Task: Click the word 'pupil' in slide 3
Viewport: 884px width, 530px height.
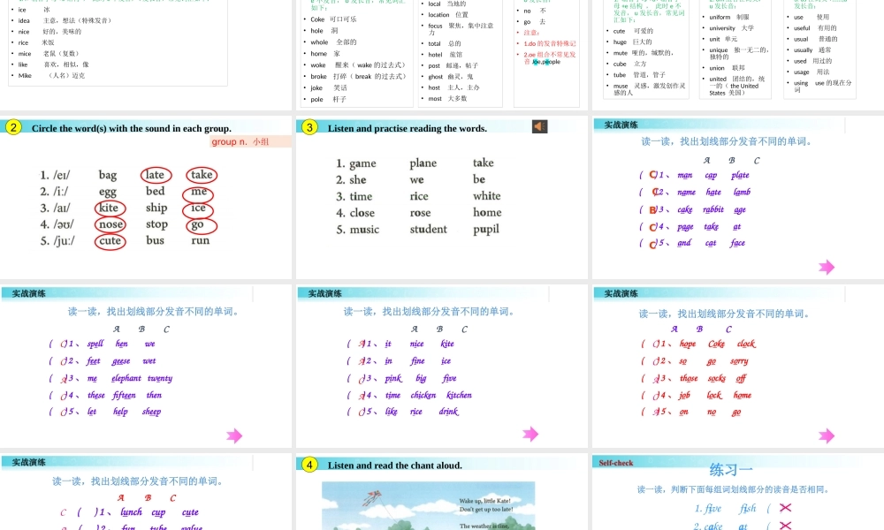Action: (x=486, y=230)
